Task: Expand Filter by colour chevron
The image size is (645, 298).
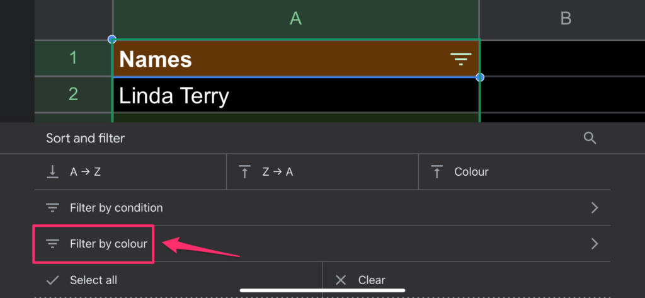Action: tap(595, 244)
